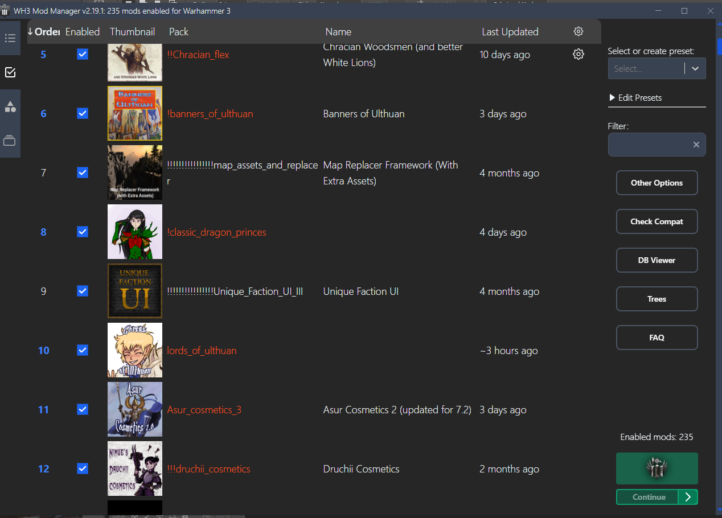Open the stacked layers sidebar icon
The width and height of the screenshot is (722, 518).
pyautogui.click(x=10, y=141)
